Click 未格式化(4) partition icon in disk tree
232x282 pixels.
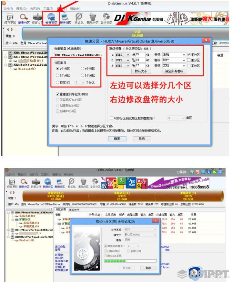click(21, 223)
